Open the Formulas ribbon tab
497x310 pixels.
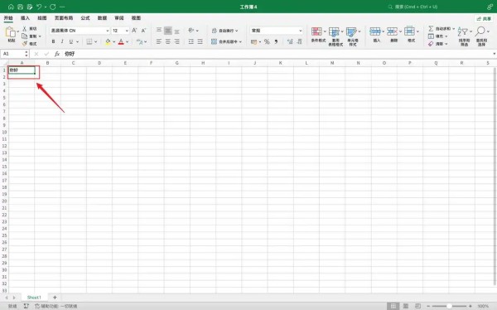click(x=85, y=18)
